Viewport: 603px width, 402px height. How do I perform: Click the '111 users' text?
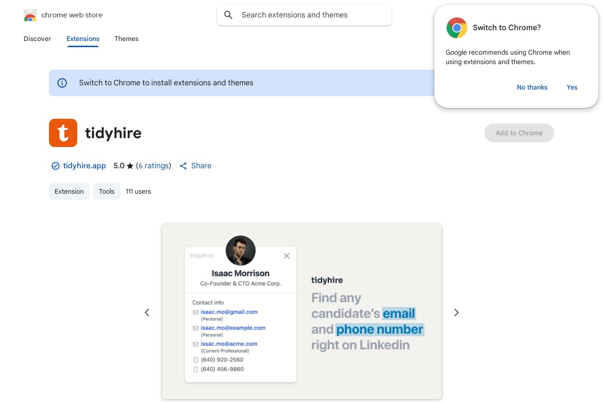139,191
